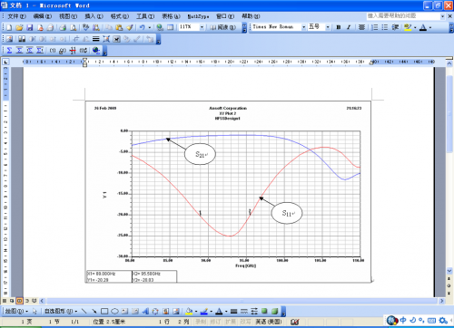
Task: Open the zoom percentage dropdown
Action: pyautogui.click(x=202, y=27)
